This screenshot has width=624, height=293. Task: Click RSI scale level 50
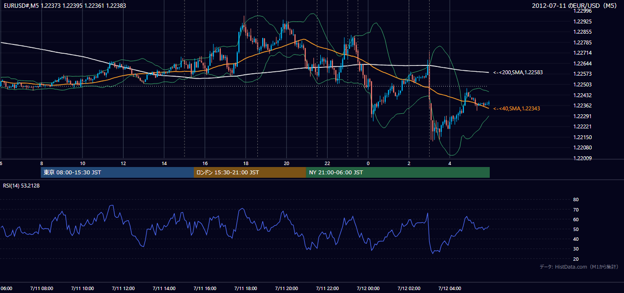pos(576,229)
